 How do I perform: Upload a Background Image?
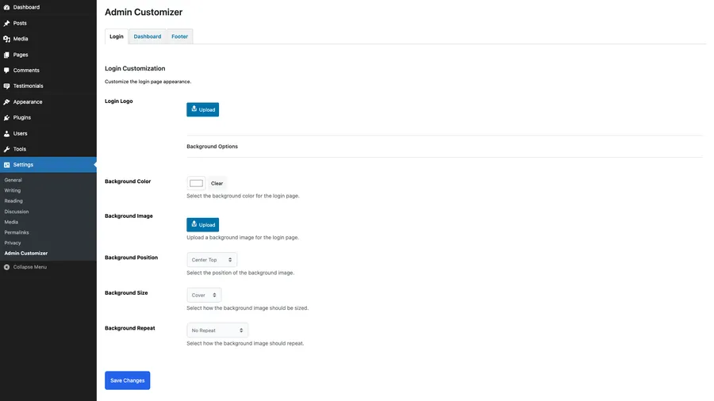point(202,224)
